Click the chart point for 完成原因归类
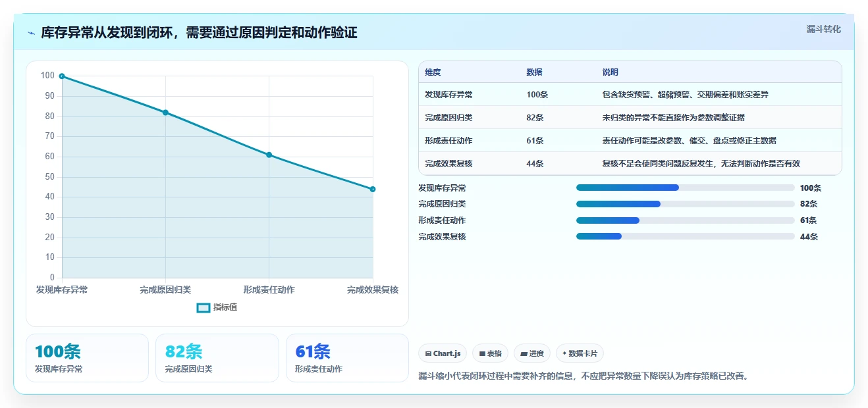The width and height of the screenshot is (868, 408). coord(165,113)
